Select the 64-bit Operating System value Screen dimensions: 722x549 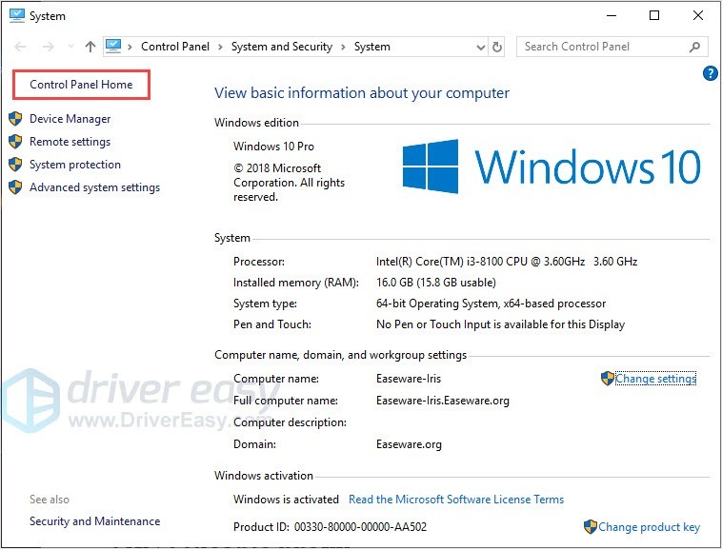pyautogui.click(x=491, y=304)
